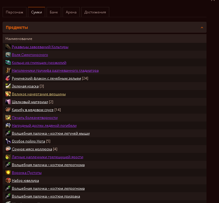Image resolution: width=219 pixels, height=203 pixels.
Task: Follow the Нагрудный доспех ледяной погибели link
Action: tap(44, 126)
